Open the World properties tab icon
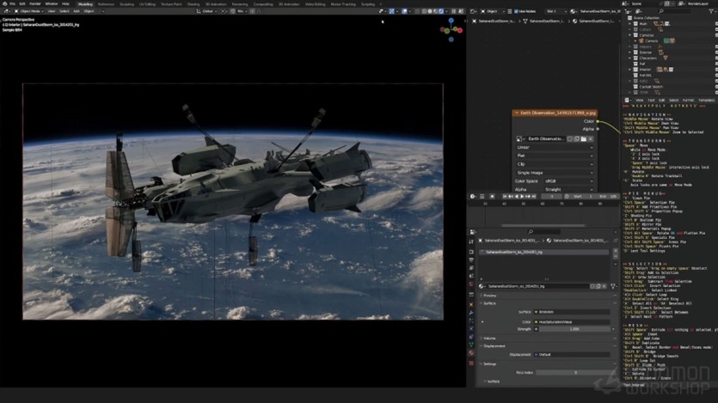The height and width of the screenshot is (403, 718). (471, 284)
